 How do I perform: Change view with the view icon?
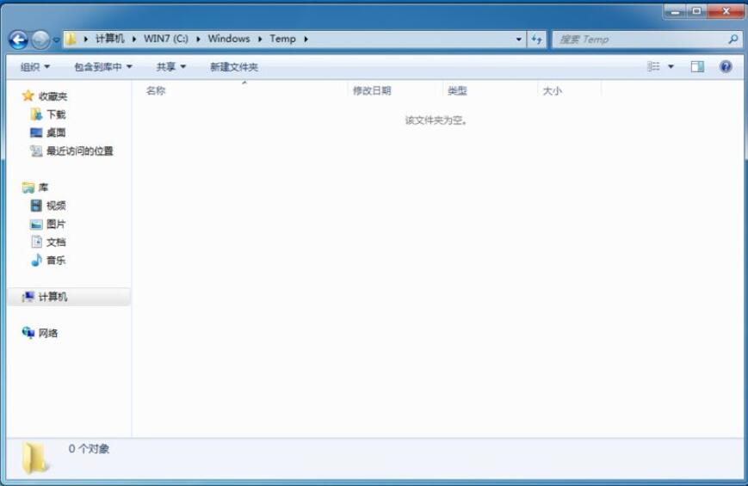[653, 66]
